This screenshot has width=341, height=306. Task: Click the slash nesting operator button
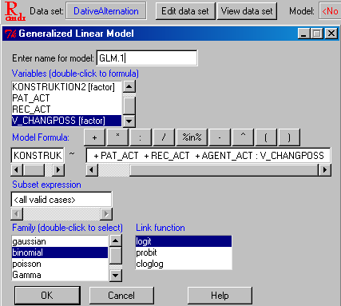(164, 137)
